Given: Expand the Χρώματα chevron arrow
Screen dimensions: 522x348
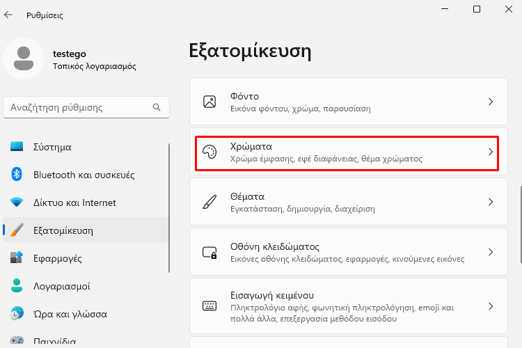Looking at the screenshot, I should 491,152.
